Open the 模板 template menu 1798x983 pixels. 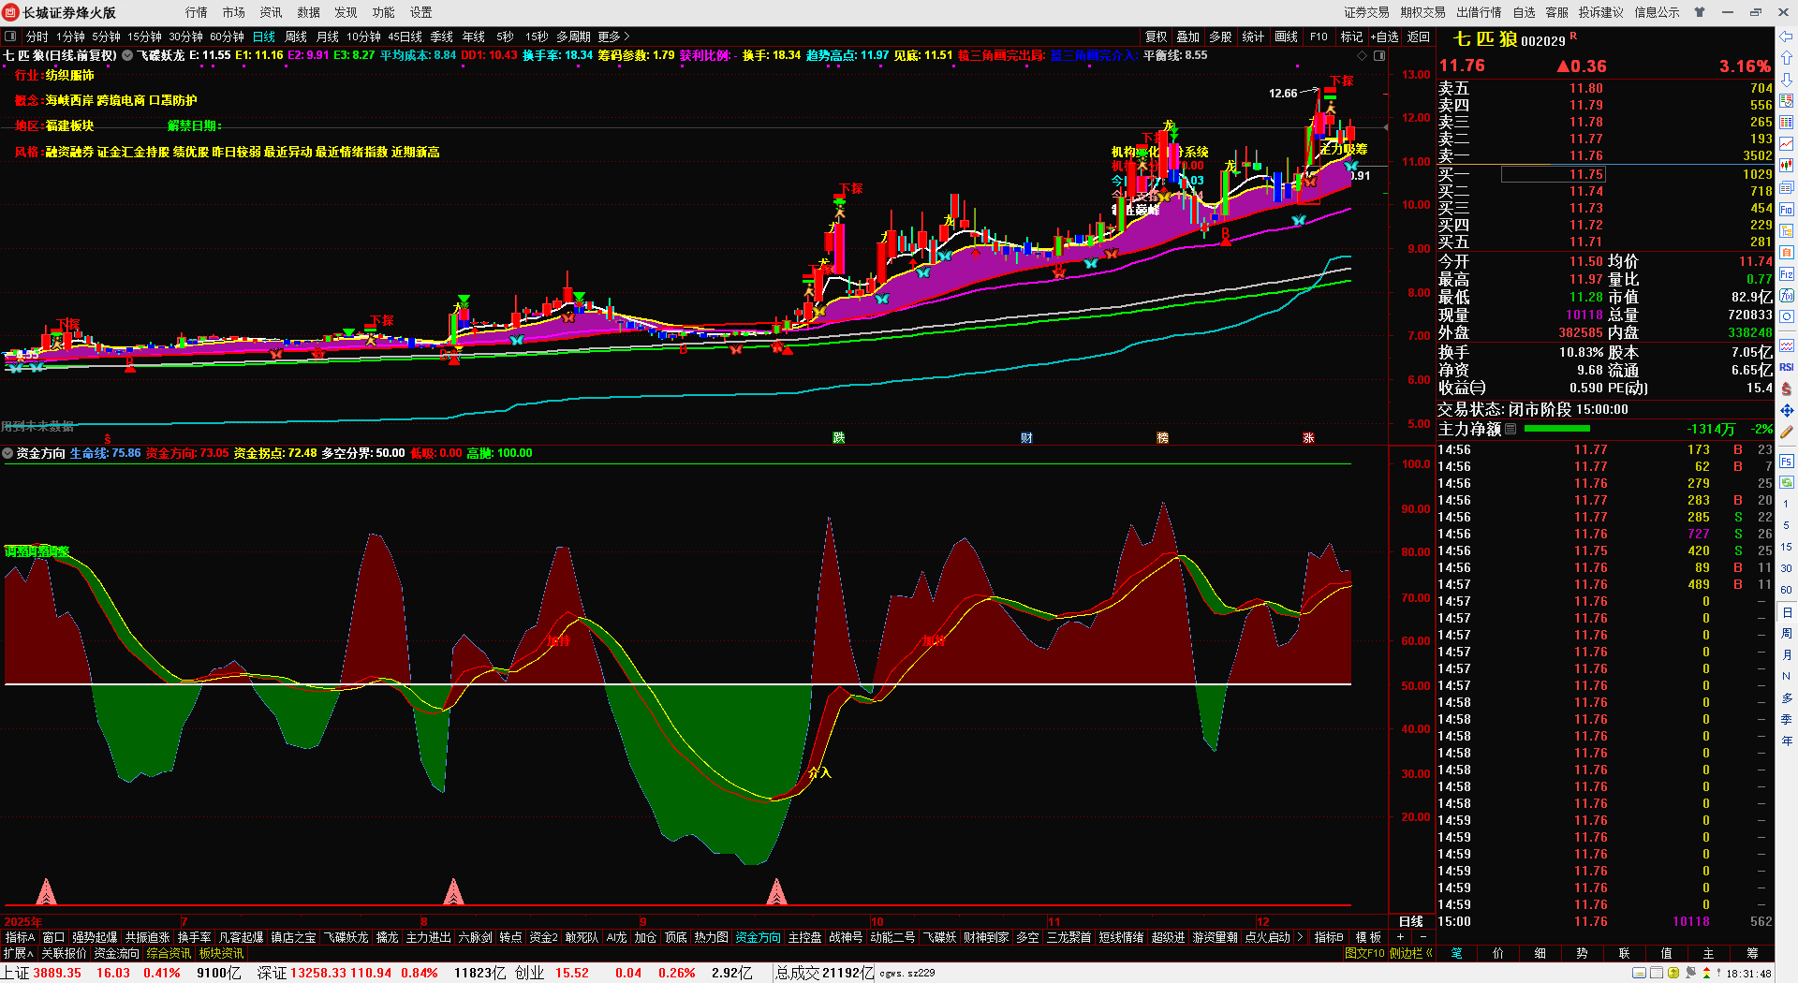[1368, 937]
